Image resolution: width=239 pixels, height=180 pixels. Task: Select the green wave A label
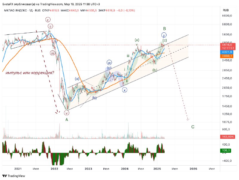coord(67,120)
